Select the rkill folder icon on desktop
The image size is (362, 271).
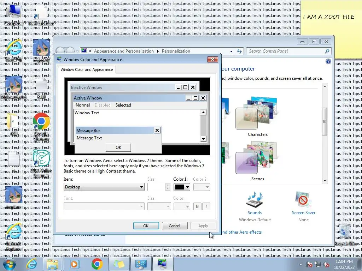coord(14,125)
